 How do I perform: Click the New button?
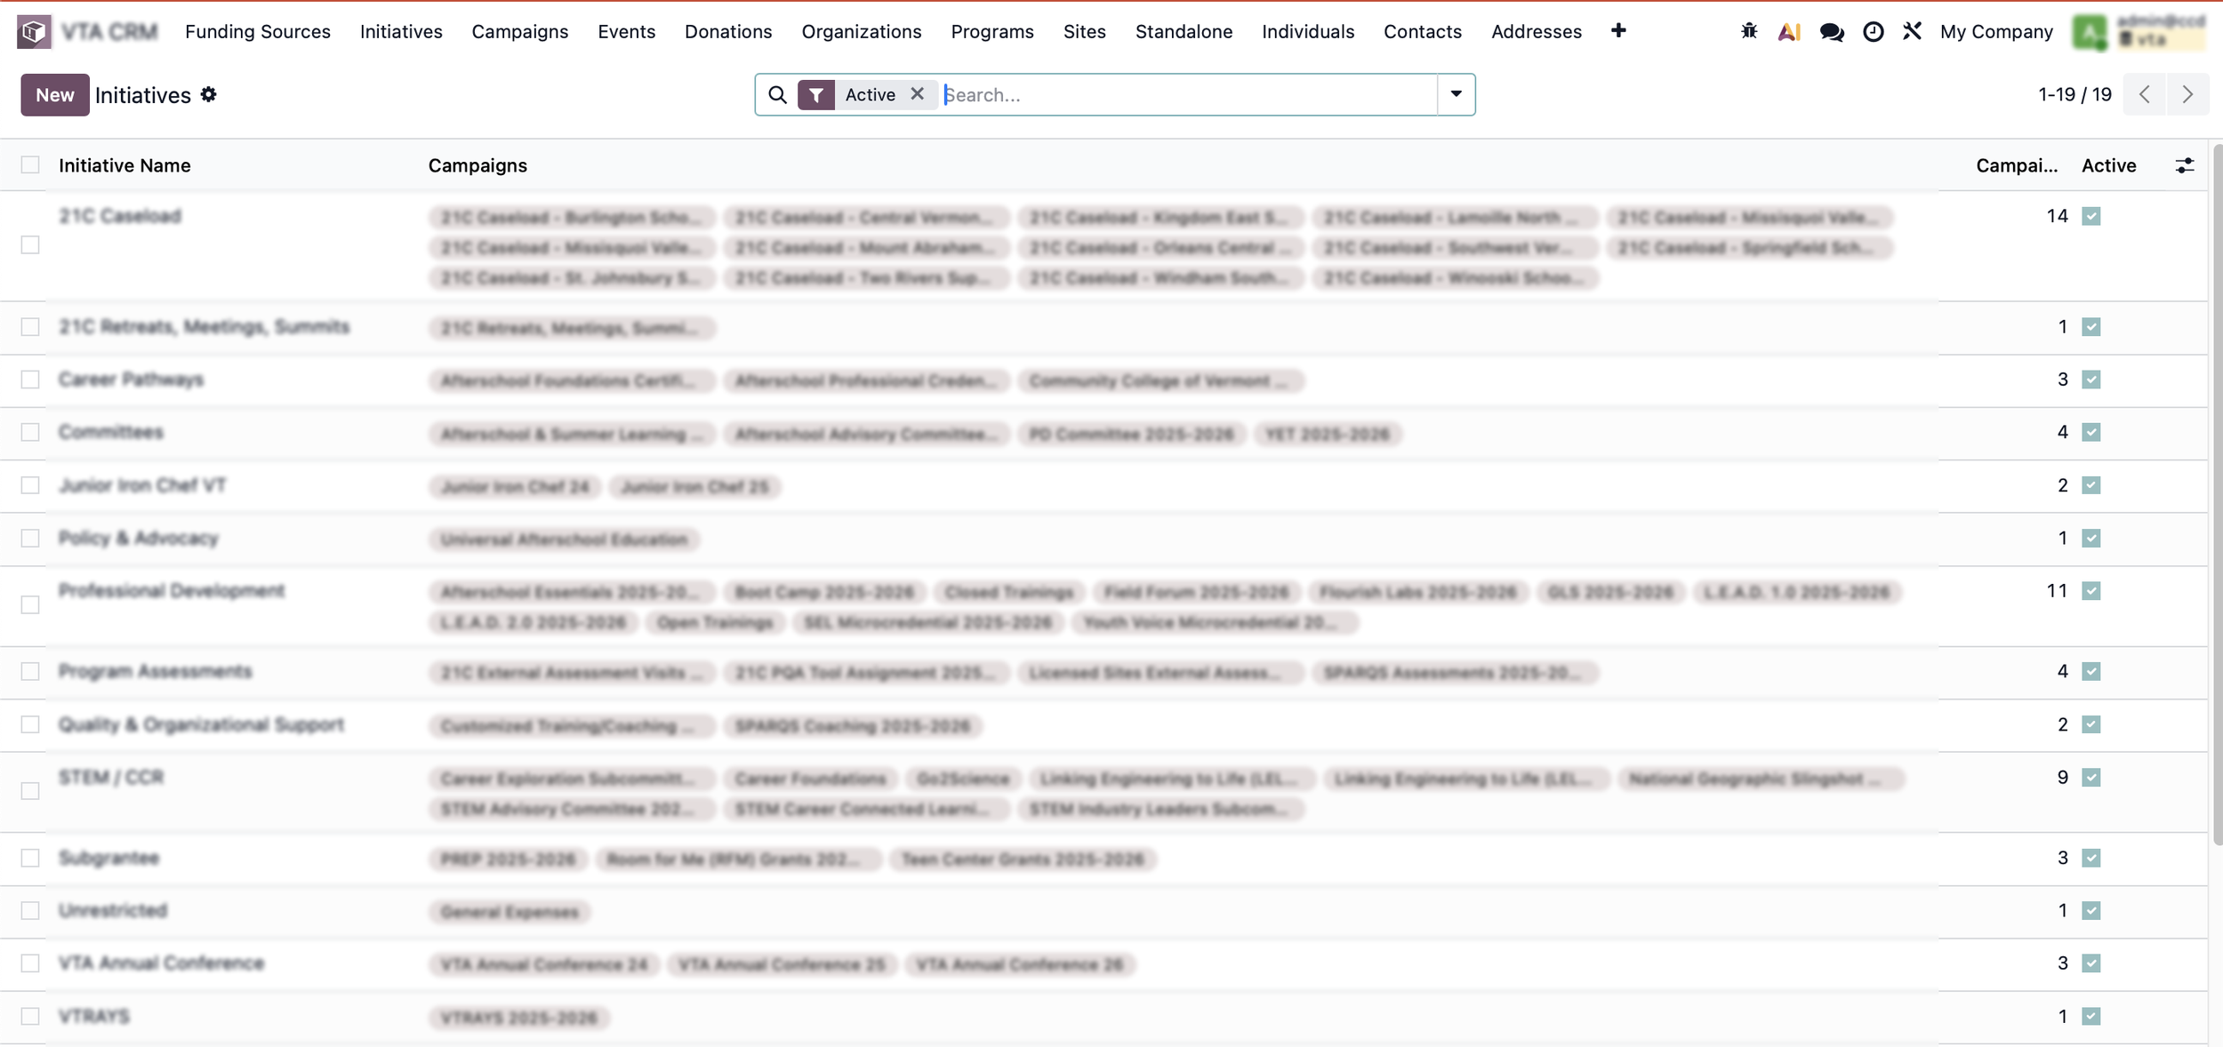point(54,95)
